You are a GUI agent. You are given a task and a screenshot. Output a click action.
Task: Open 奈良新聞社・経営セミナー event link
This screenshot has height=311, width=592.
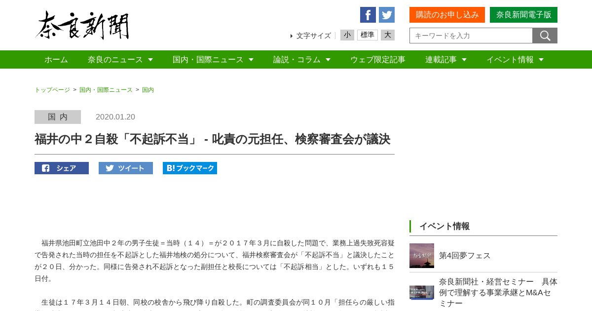pyautogui.click(x=498, y=292)
